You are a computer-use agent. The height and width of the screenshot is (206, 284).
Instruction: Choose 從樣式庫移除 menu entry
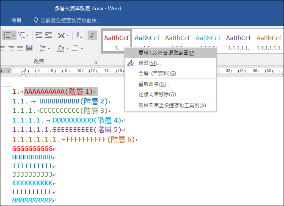pyautogui.click(x=171, y=94)
